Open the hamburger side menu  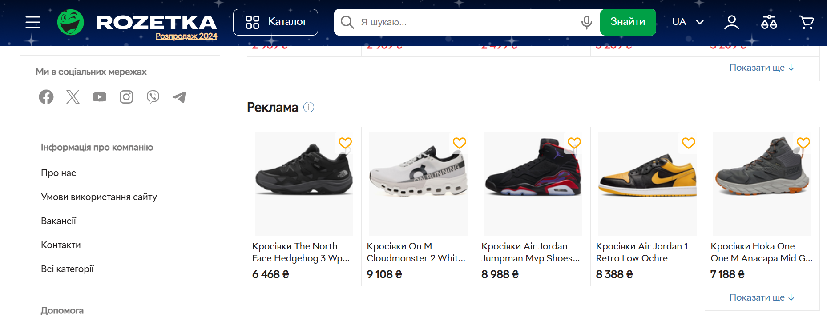tap(33, 22)
